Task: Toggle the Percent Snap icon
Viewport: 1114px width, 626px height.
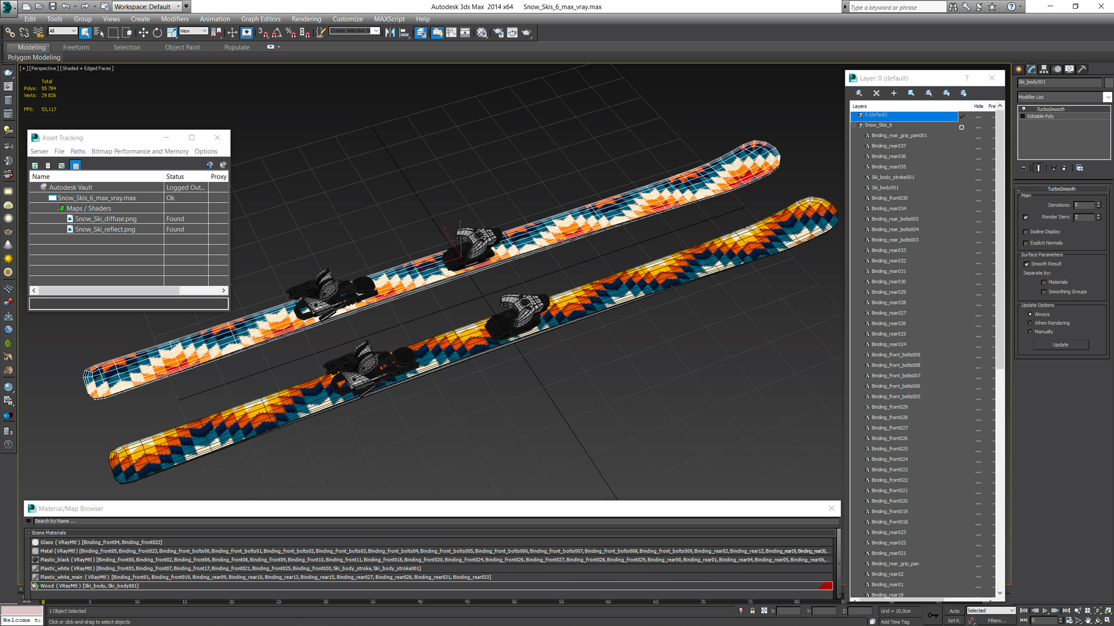Action: pos(291,32)
